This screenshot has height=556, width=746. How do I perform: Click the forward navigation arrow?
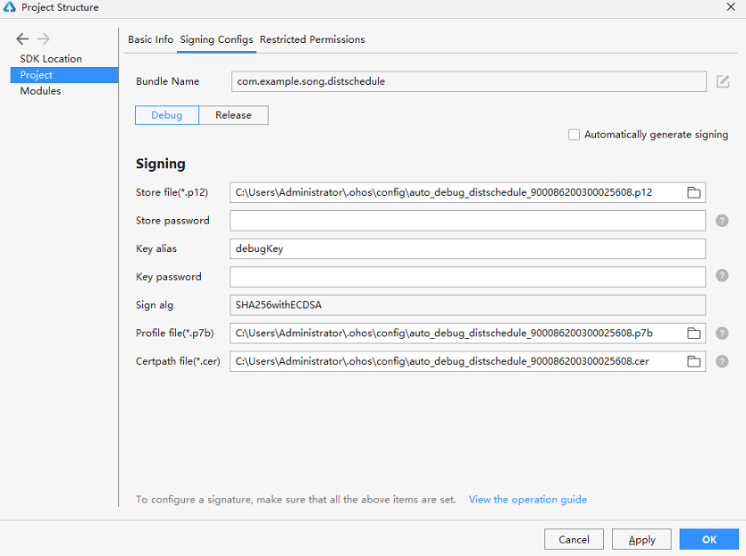43,38
